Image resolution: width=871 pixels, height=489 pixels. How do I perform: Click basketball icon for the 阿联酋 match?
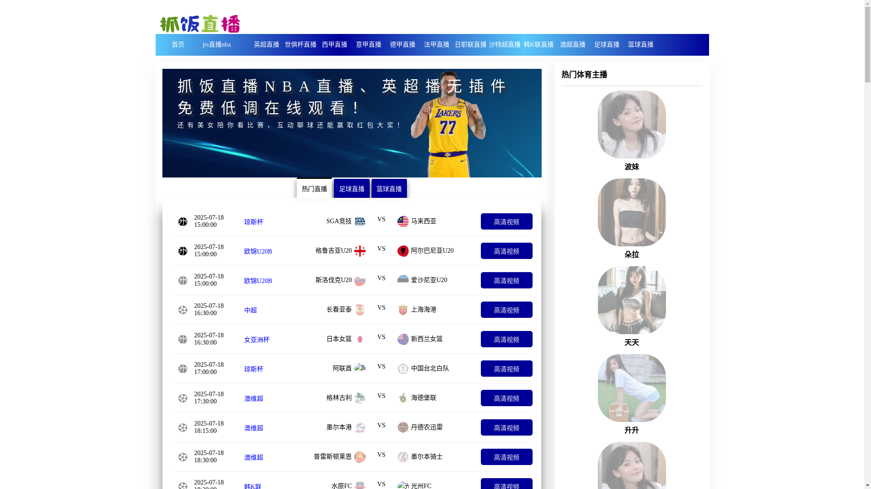click(x=183, y=369)
